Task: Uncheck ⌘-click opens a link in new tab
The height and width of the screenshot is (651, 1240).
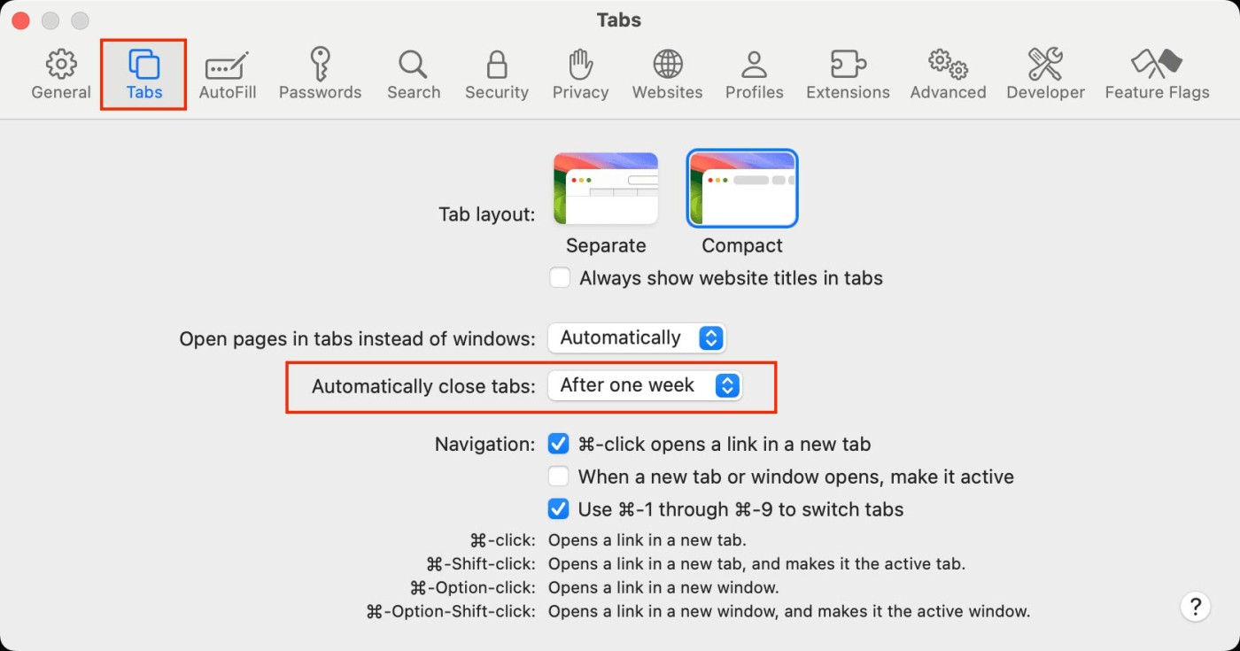Action: 559,444
